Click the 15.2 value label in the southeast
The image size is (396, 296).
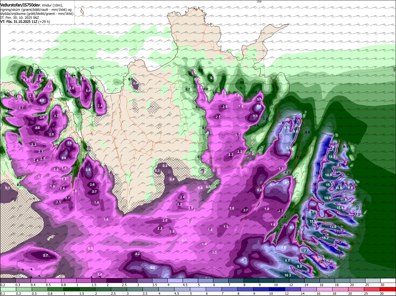325,238
